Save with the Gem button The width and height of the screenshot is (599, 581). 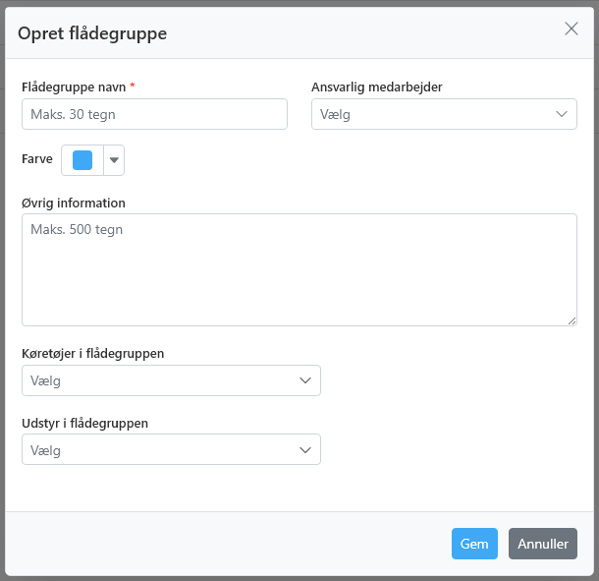(474, 544)
